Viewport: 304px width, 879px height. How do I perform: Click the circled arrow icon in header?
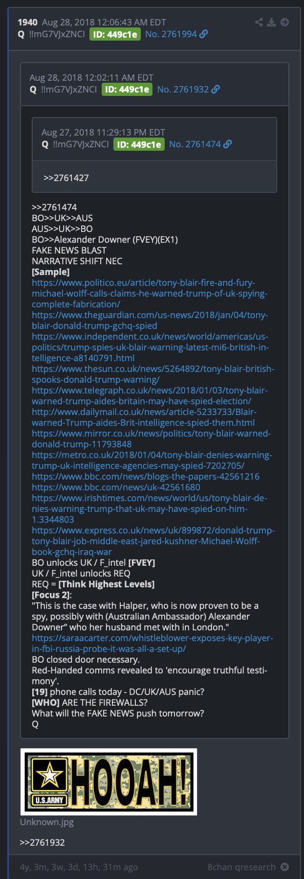[284, 22]
